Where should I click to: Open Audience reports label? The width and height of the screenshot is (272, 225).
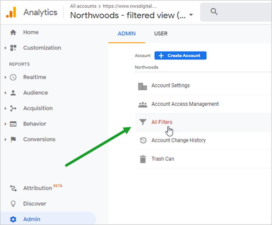pos(36,93)
